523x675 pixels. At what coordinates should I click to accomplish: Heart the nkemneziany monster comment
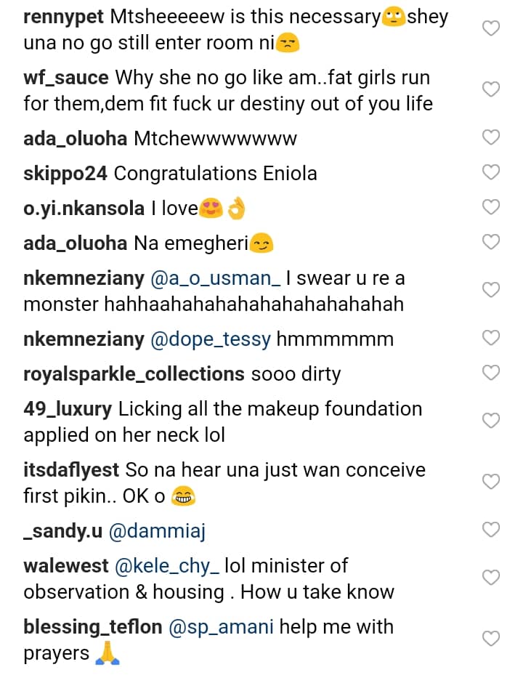(492, 290)
